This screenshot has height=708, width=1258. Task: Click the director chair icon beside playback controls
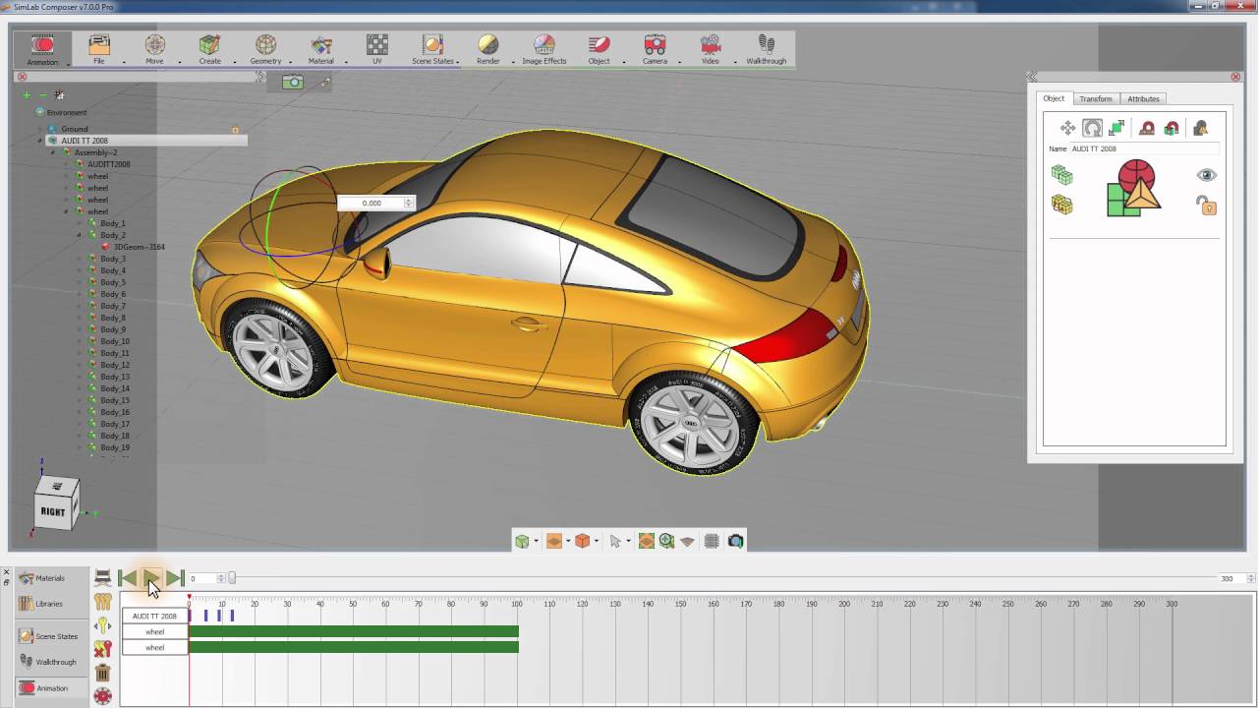tap(102, 578)
